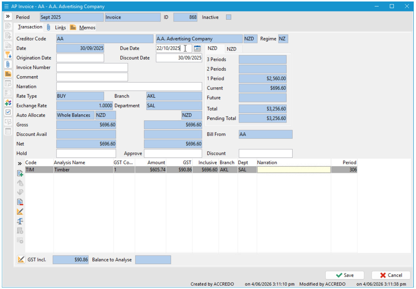
Task: Click the move line up arrow icon
Action: 20,183
